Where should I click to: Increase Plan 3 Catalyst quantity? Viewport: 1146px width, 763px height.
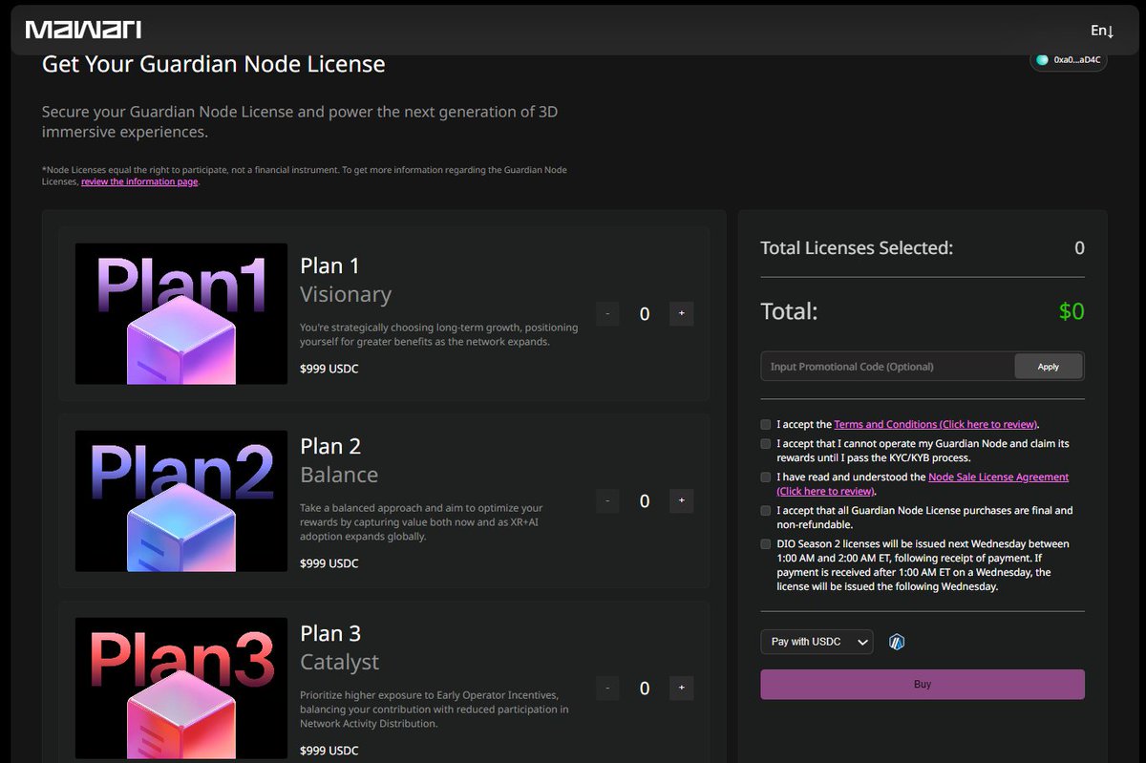pos(681,688)
